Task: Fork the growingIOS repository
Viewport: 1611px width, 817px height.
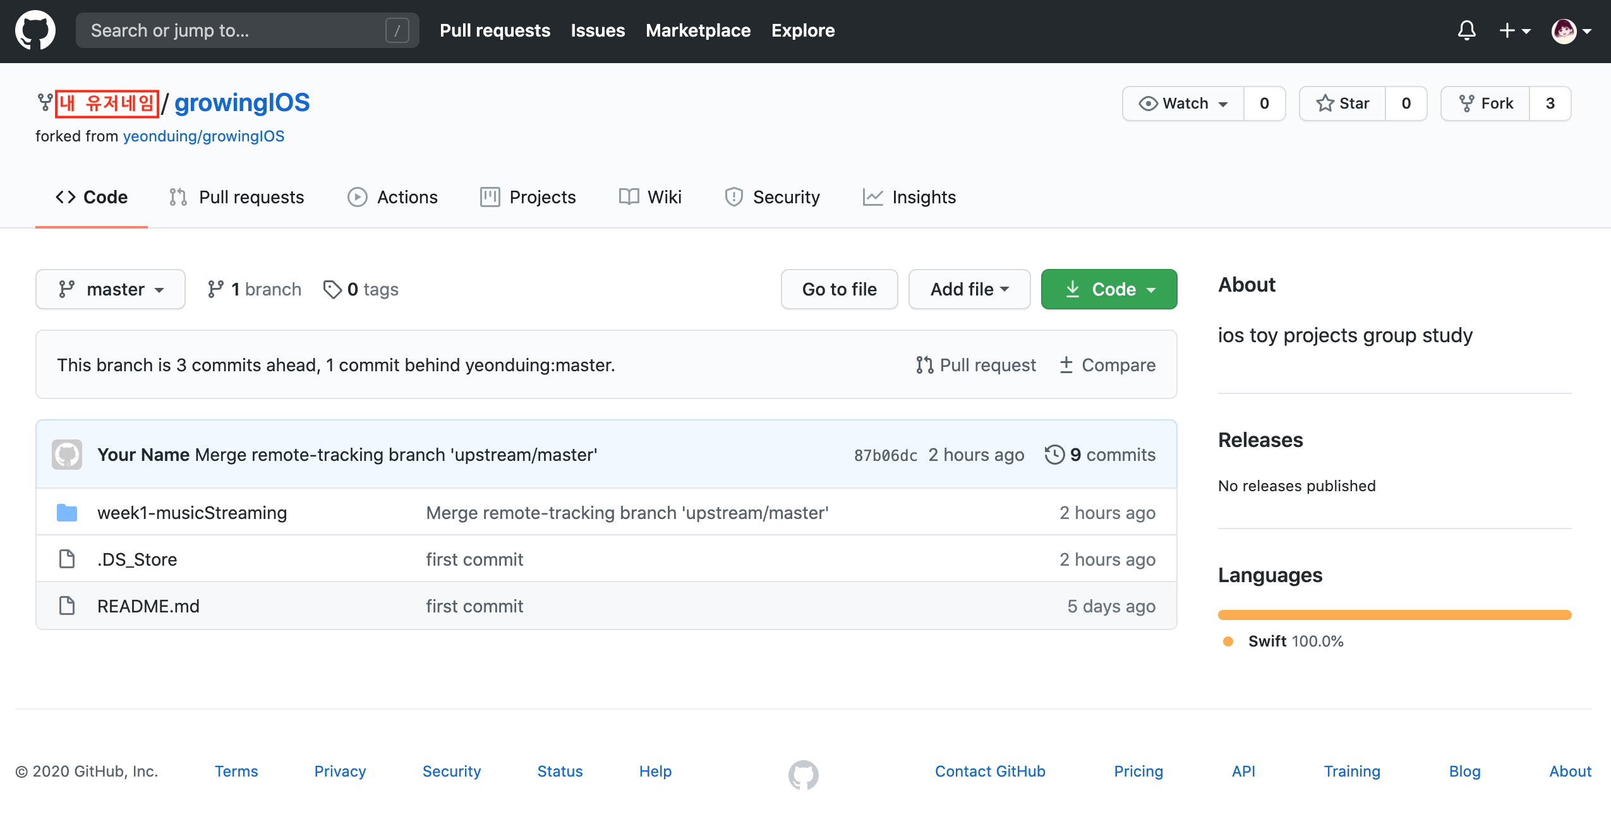Action: click(x=1485, y=104)
